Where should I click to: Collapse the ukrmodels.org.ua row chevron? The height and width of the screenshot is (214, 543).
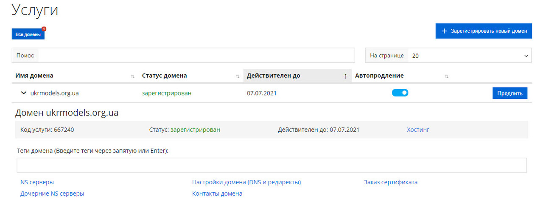tap(23, 93)
